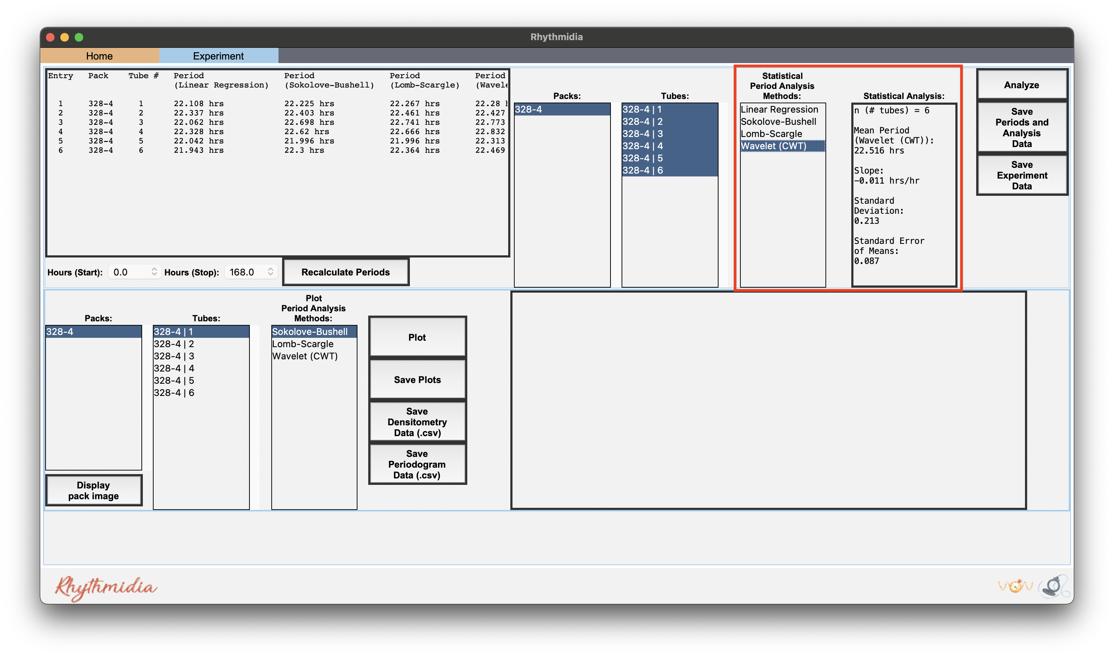The height and width of the screenshot is (657, 1114).
Task: Click Save Experiment Data button
Action: (1021, 175)
